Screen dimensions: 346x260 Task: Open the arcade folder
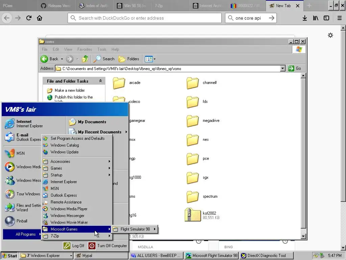(x=126, y=83)
